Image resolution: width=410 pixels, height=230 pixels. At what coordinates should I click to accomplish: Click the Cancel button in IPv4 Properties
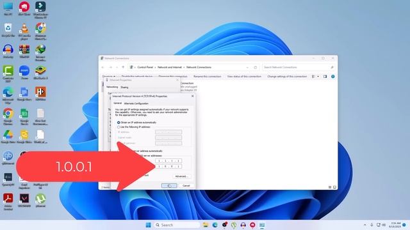point(186,186)
